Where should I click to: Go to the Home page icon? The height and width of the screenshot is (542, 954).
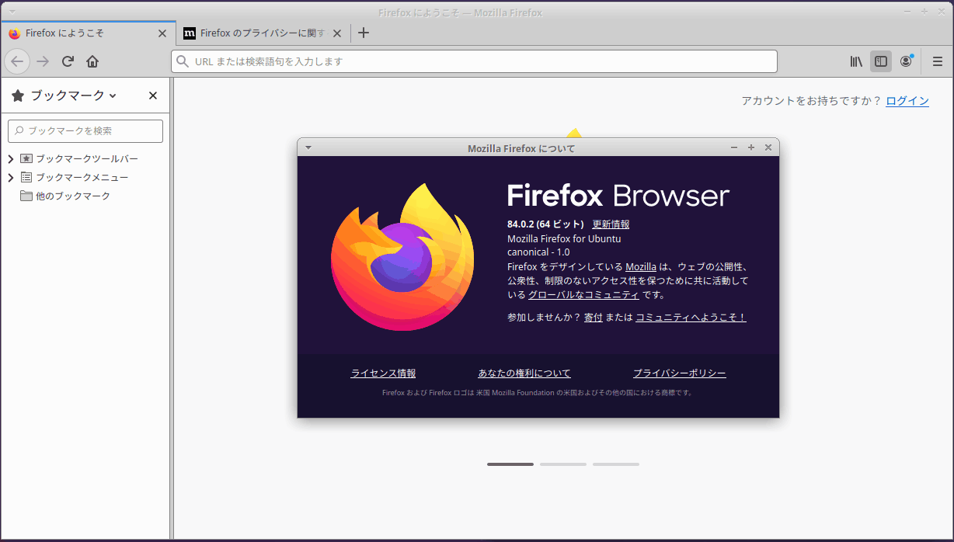pos(92,61)
